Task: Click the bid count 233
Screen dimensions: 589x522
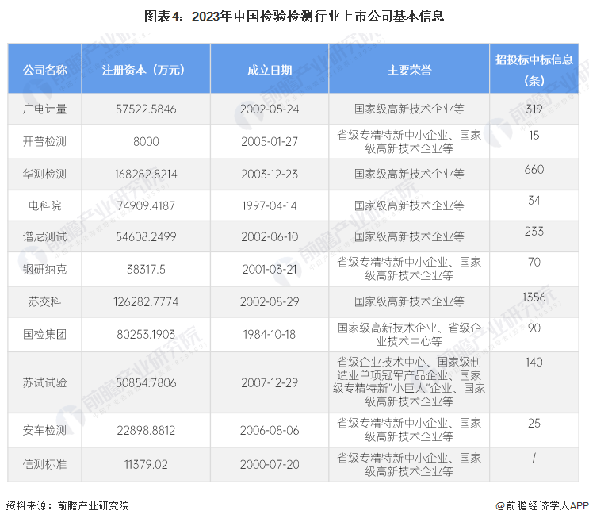Action: pyautogui.click(x=534, y=231)
